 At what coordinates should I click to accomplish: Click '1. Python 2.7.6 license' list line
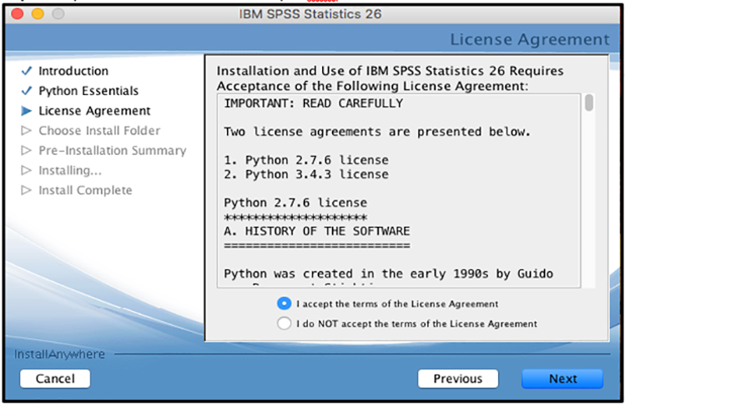point(306,160)
